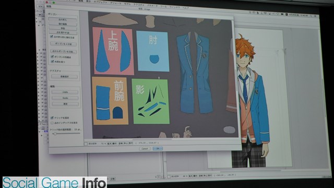Click the 縮小 zoom-out button in dialog footer
This screenshot has width=334, height=188.
click(x=114, y=144)
